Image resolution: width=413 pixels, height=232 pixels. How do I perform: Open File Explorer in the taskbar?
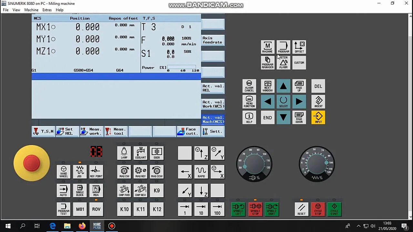67,226
